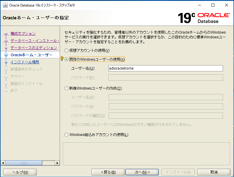Click the インストール場所 step bullet icon

6,62
